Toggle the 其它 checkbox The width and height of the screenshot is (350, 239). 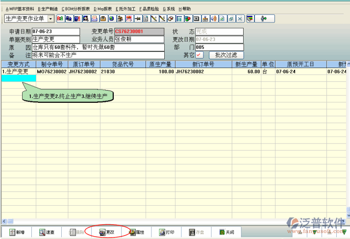click(x=200, y=55)
